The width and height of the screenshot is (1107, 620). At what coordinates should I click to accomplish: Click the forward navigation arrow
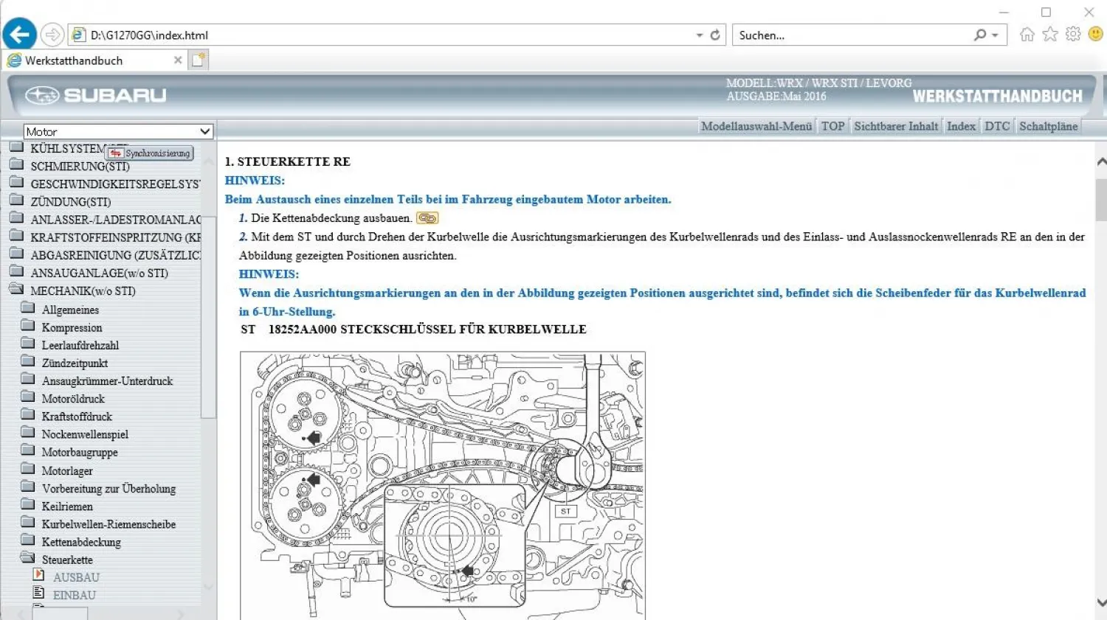point(52,35)
